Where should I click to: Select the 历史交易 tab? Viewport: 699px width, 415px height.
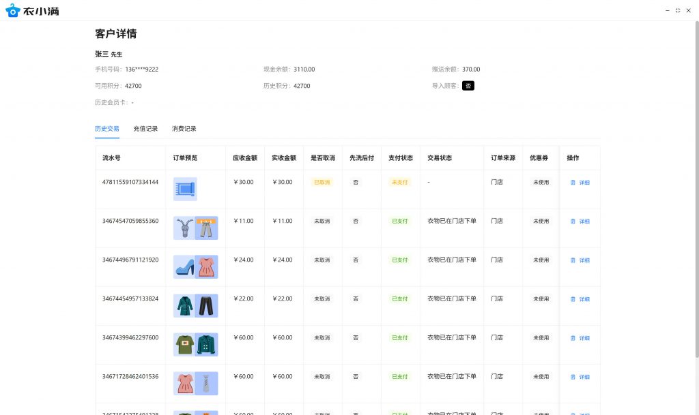(106, 129)
